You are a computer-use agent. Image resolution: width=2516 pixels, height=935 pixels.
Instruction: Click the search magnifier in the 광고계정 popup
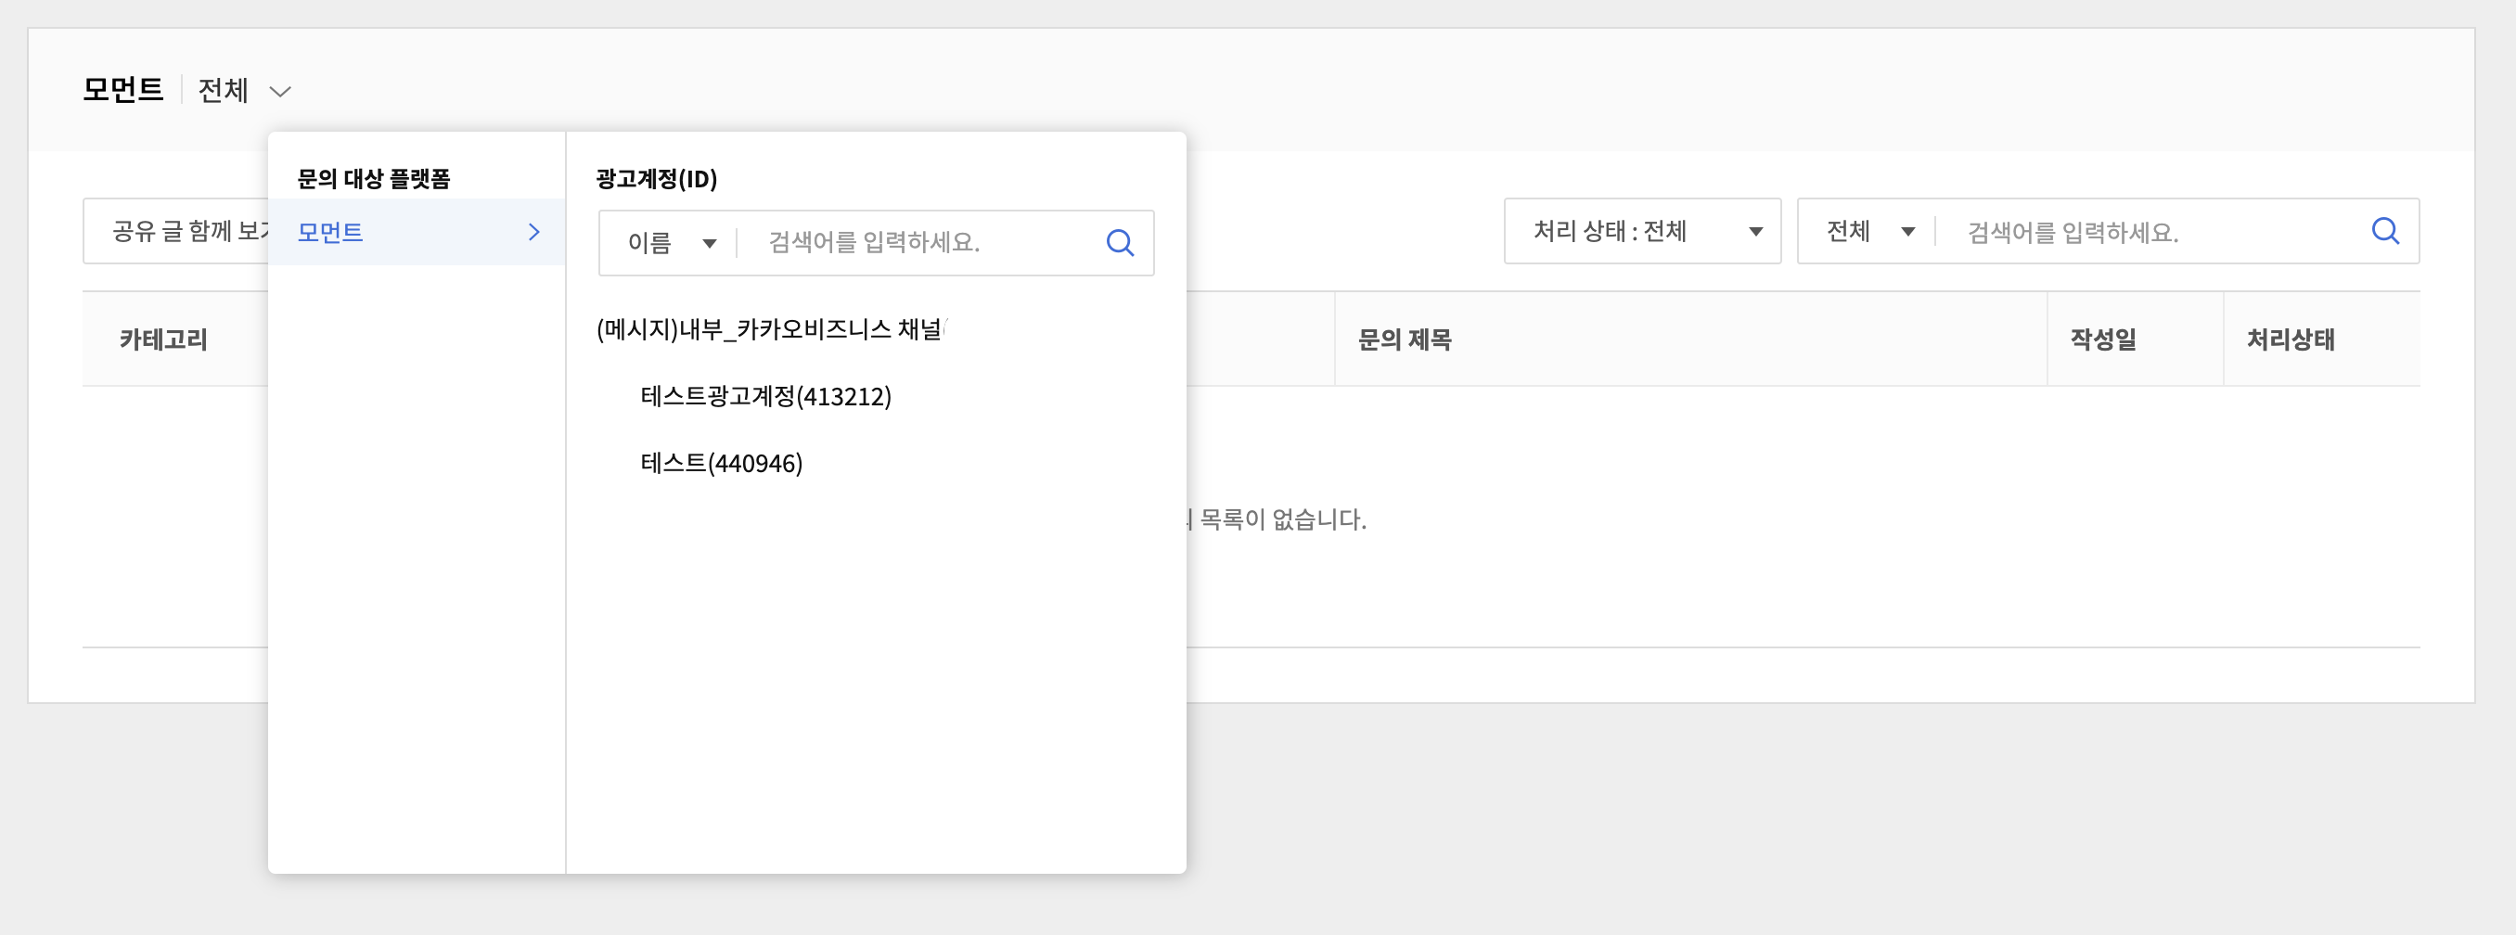click(x=1120, y=242)
